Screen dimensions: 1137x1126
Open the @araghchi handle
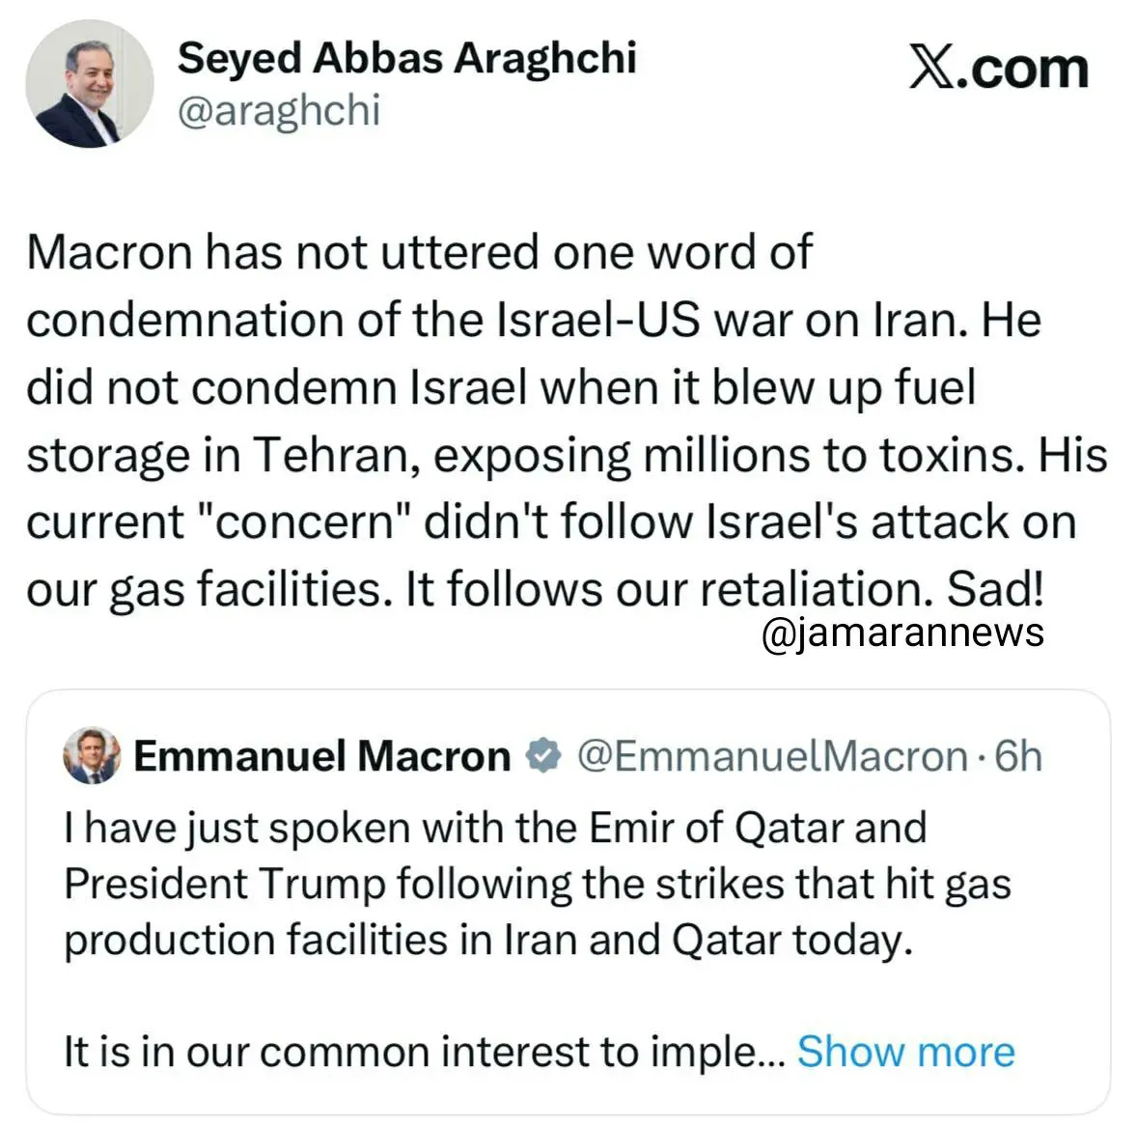pos(279,110)
